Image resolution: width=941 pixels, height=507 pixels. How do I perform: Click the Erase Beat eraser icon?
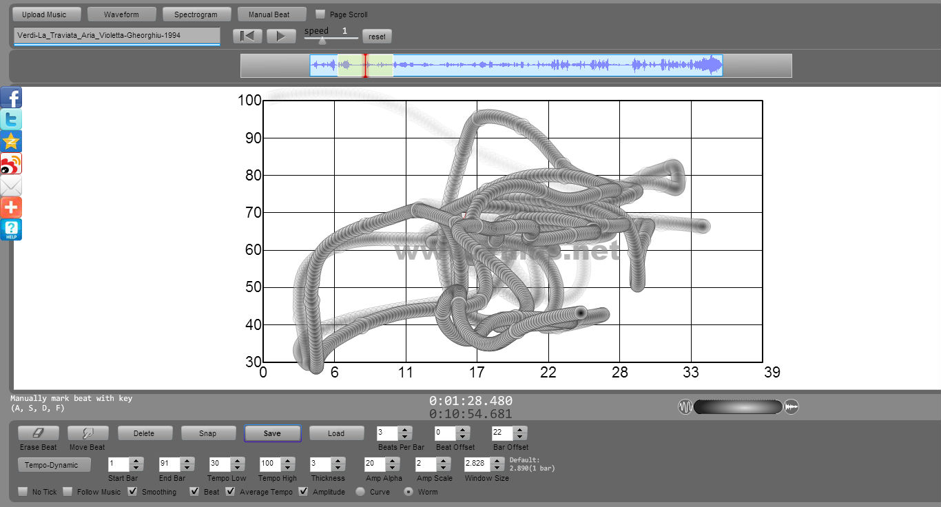(x=39, y=433)
